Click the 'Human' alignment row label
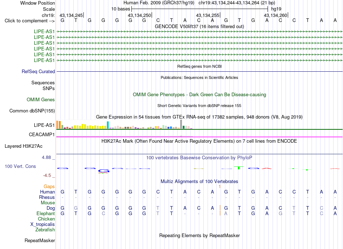This screenshot has height=249, width=343. (x=47, y=192)
